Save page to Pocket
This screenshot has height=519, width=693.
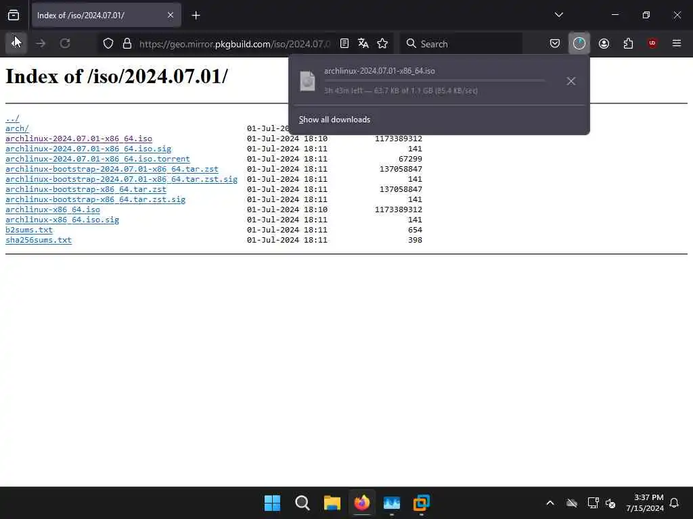(x=555, y=43)
